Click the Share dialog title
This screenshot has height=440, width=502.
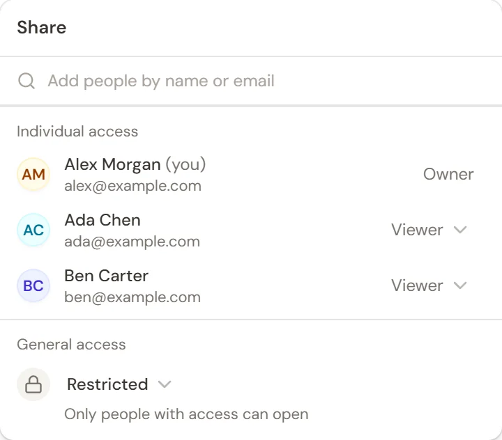tap(42, 27)
